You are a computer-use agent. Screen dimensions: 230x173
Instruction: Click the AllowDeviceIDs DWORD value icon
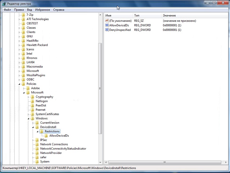tap(107, 25)
